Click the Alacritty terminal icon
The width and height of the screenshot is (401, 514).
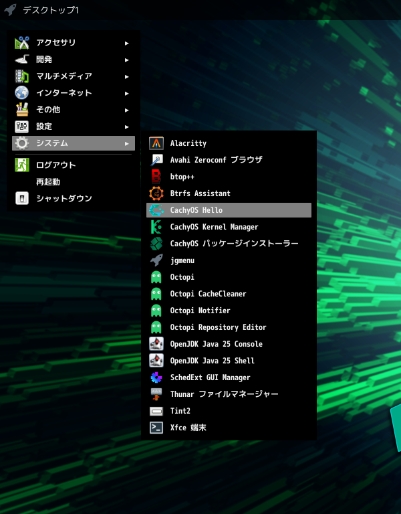(156, 143)
